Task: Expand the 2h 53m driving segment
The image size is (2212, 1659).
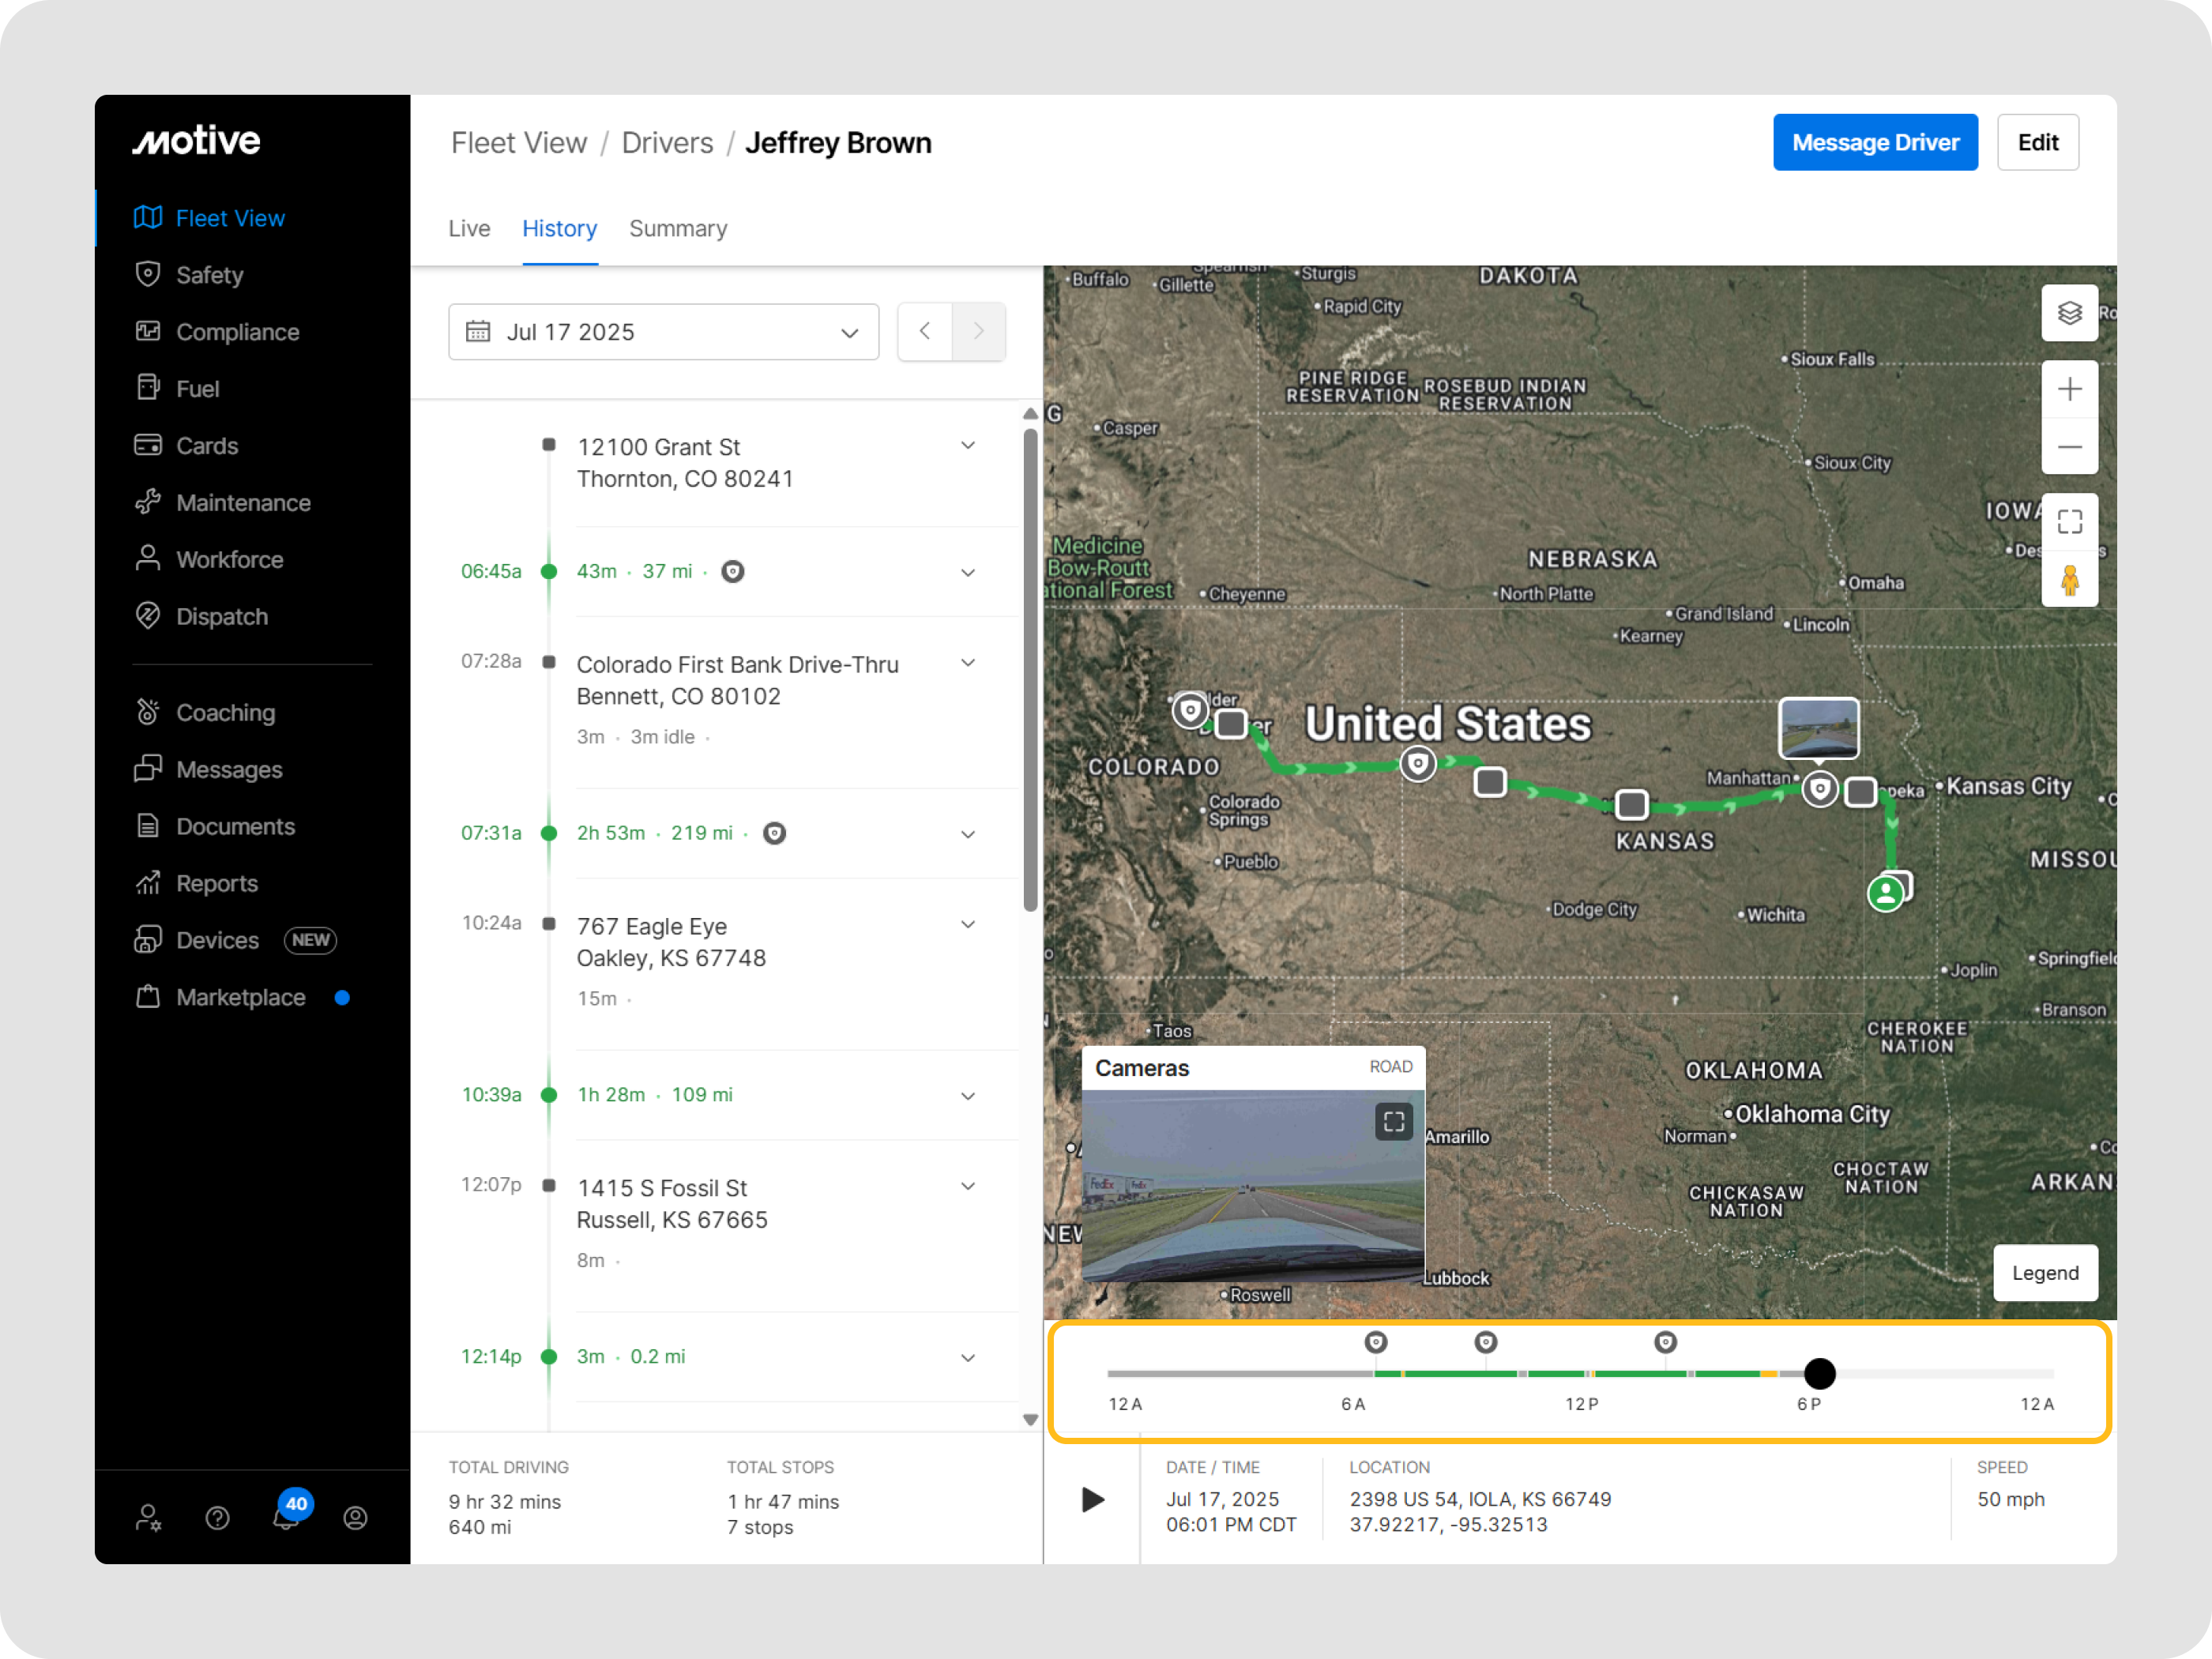Action: pyautogui.click(x=967, y=834)
